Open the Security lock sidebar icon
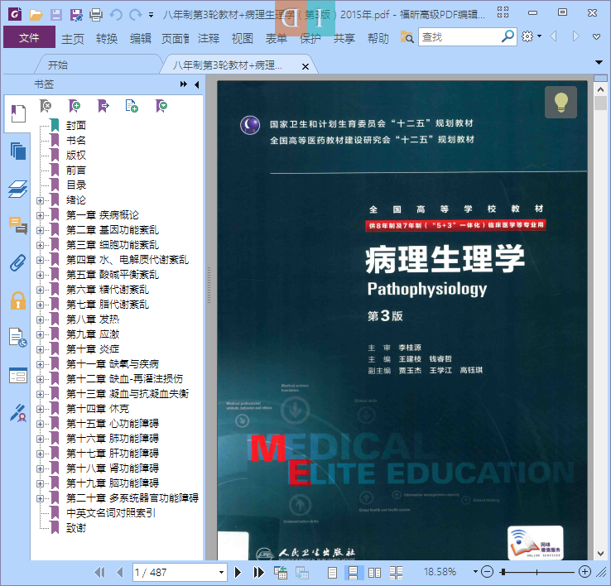 point(18,300)
